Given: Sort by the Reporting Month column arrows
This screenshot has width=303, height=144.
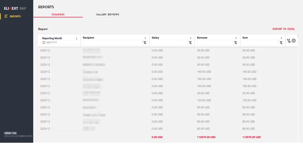Looking at the screenshot, I should [77, 38].
